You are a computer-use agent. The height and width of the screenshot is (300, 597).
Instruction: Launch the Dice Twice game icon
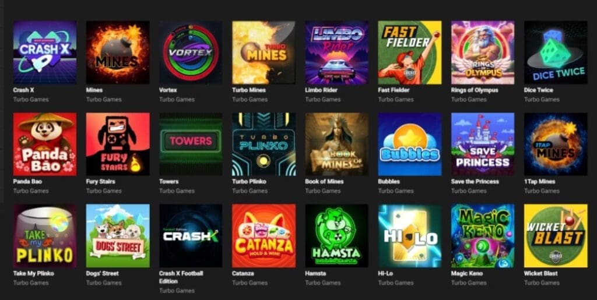556,52
